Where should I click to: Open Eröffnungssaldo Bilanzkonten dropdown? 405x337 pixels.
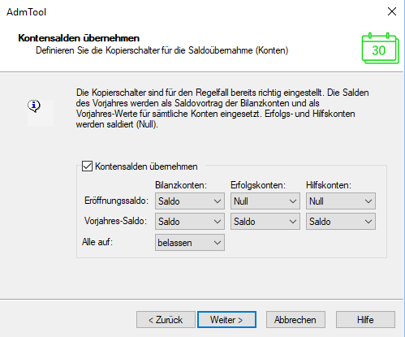[x=190, y=201]
